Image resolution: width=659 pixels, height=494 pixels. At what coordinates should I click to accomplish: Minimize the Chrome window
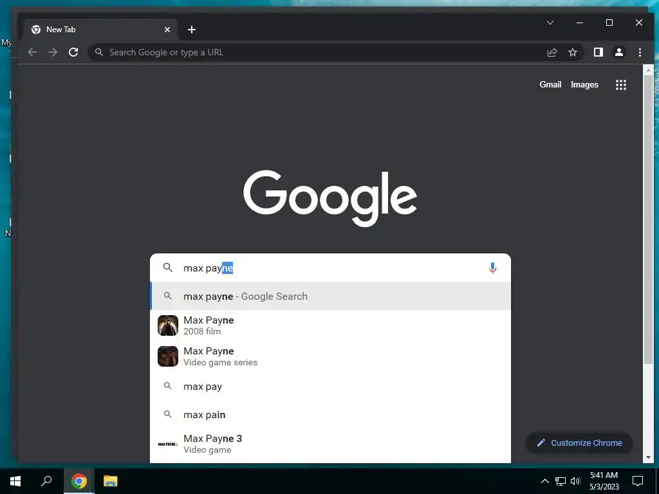pos(580,23)
